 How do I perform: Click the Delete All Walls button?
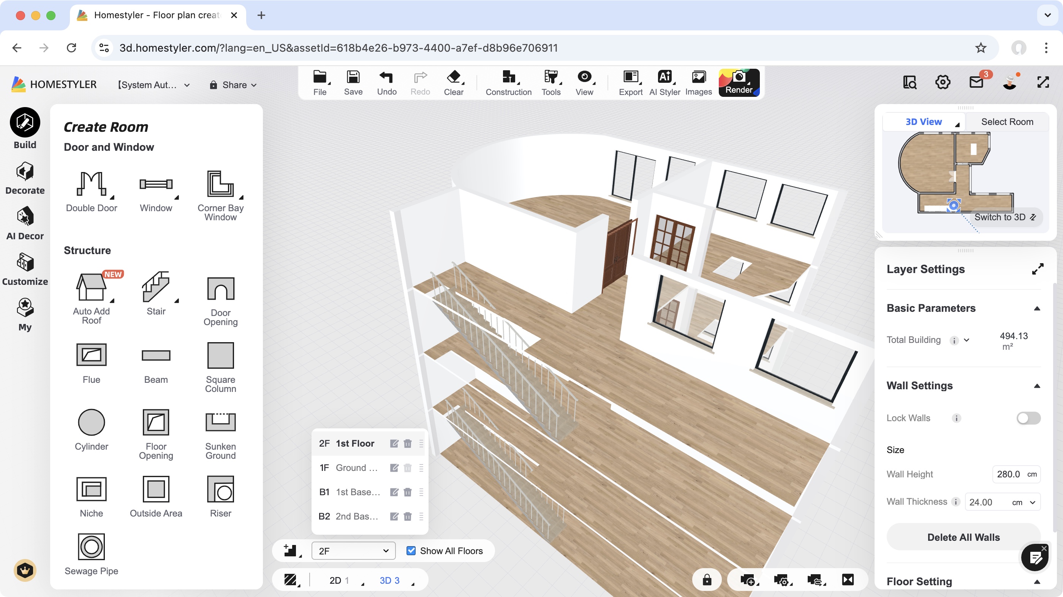(x=963, y=537)
